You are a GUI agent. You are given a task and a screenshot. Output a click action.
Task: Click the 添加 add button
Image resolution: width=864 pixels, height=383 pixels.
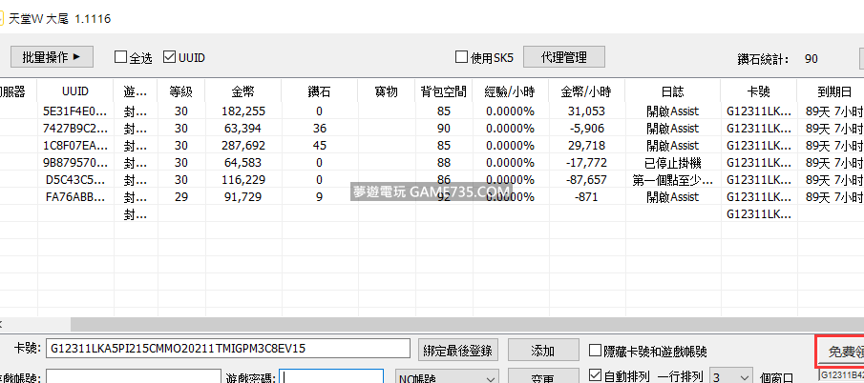pos(542,351)
